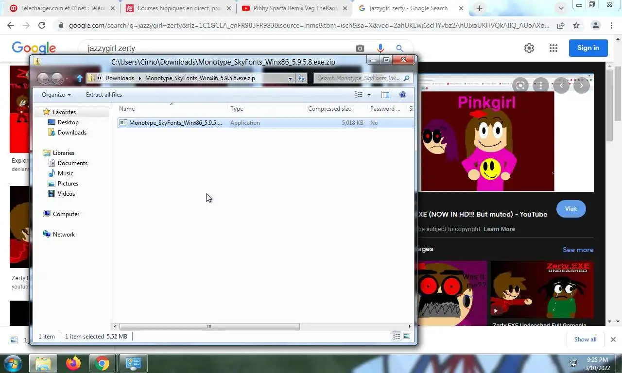Open the Chrome tab search dropdown

click(561, 8)
